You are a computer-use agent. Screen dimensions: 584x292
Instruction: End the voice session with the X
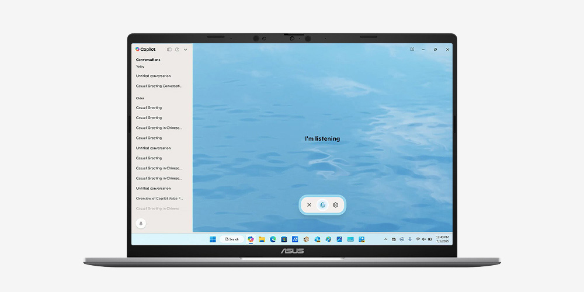point(309,205)
